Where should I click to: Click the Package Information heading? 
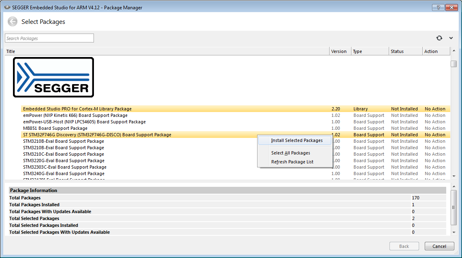(x=34, y=190)
